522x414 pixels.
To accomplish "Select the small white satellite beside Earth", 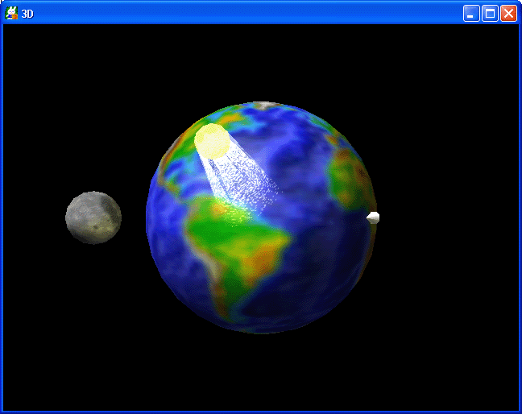I will tap(372, 217).
